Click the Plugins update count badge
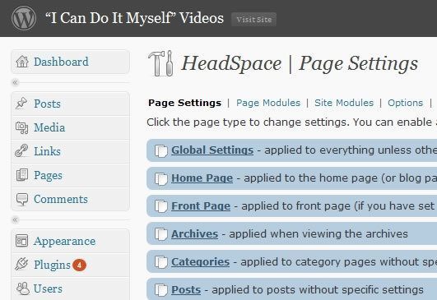 (79, 265)
